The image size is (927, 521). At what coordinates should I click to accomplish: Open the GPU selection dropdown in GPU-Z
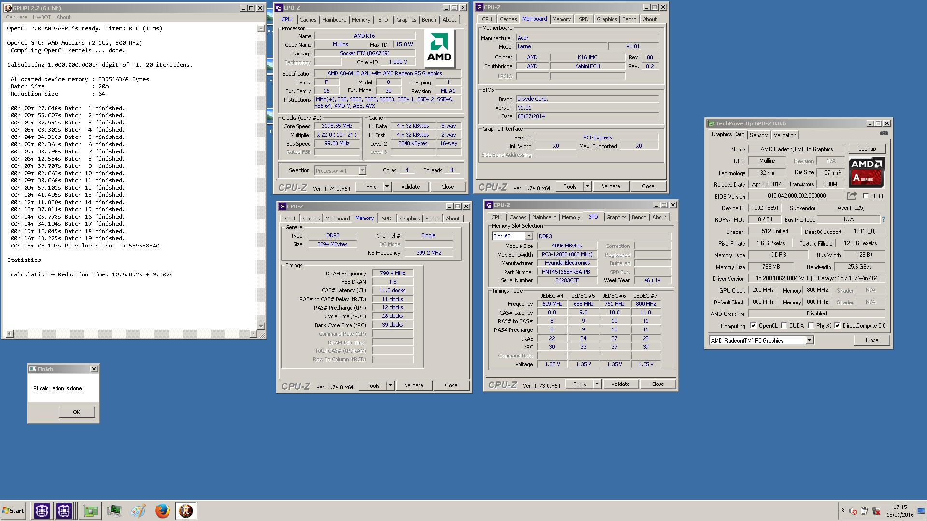(x=809, y=341)
